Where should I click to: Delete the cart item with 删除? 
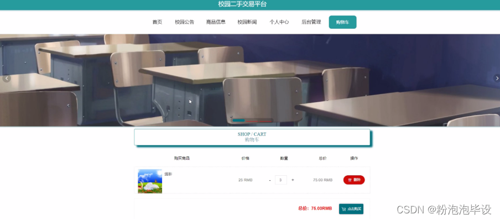coord(354,180)
